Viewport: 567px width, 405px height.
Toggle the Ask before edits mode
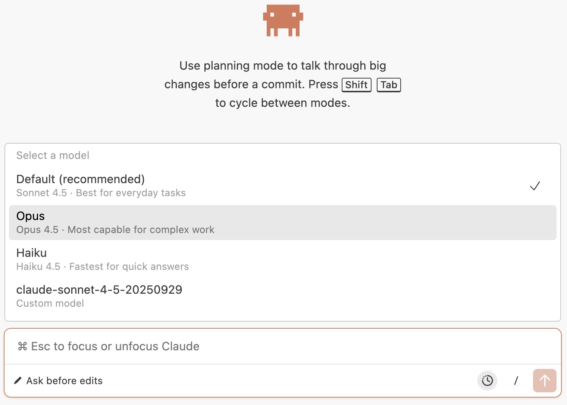coord(64,381)
